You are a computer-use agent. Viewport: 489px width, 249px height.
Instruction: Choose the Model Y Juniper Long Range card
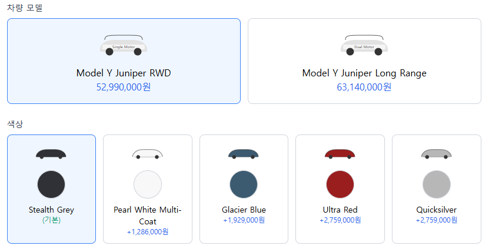pos(364,61)
